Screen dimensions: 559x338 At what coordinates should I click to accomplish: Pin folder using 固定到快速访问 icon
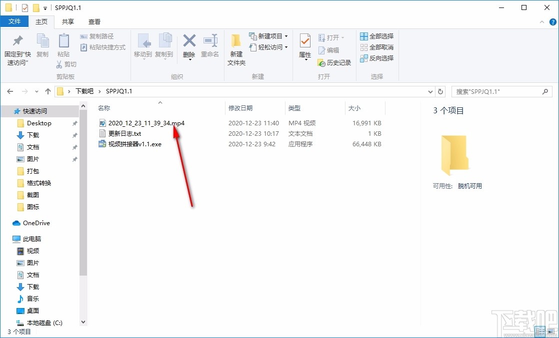point(17,47)
